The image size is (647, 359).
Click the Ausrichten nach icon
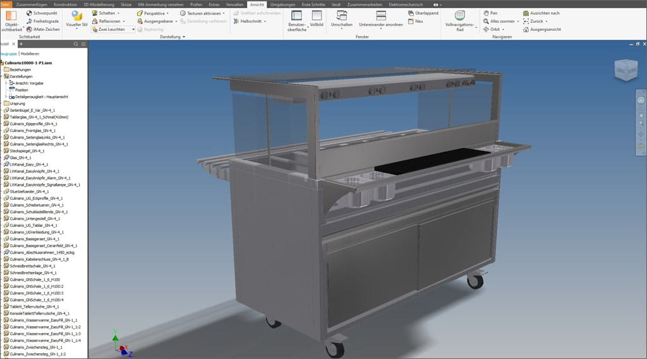pyautogui.click(x=526, y=13)
